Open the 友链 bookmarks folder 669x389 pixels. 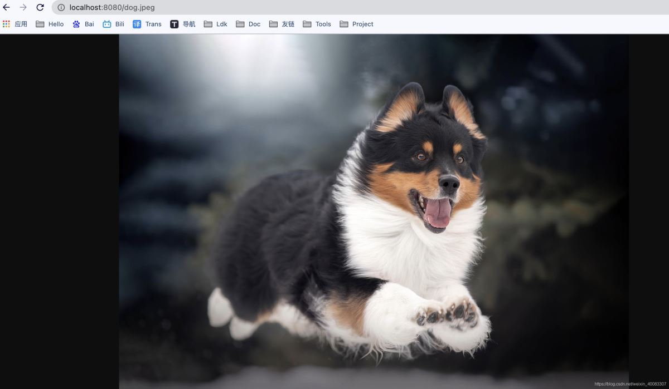[x=282, y=24]
